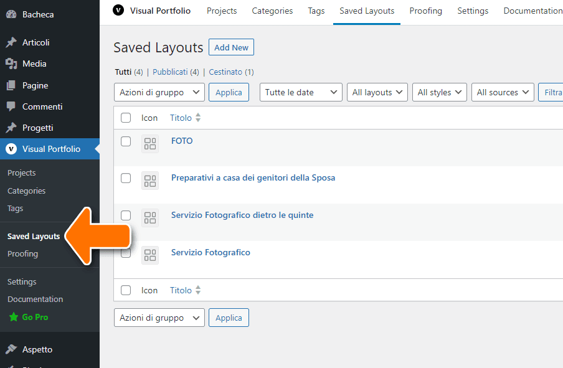Click the Visual Portfolio sidebar logo icon

click(x=11, y=149)
